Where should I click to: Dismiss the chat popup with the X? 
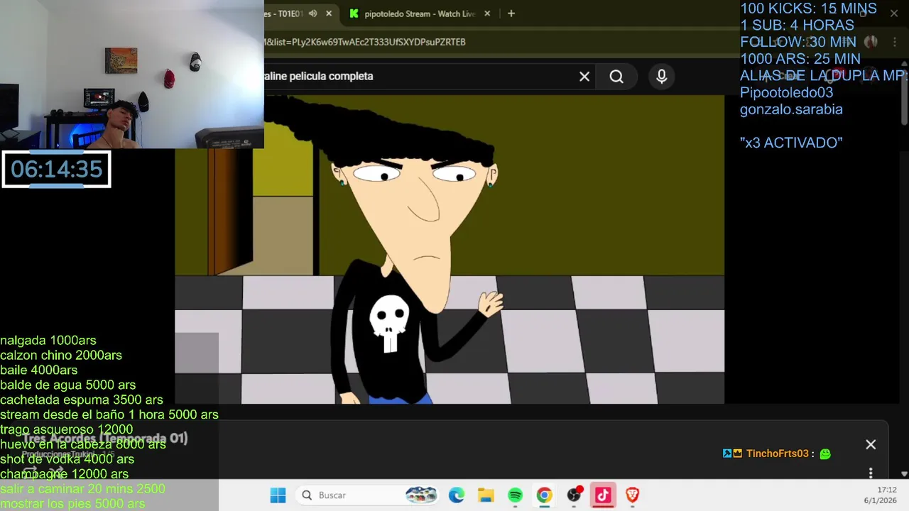[x=871, y=445]
